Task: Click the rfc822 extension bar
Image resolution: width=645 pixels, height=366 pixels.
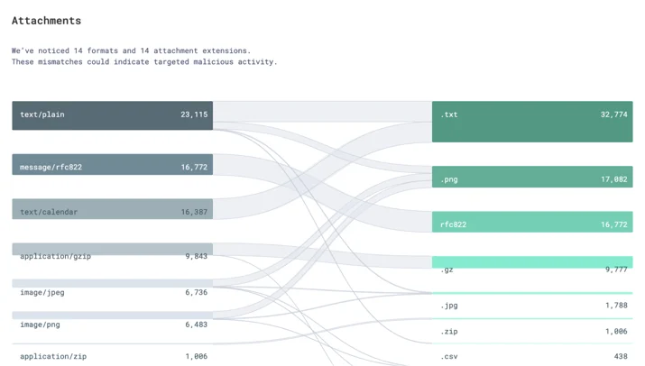Action: coord(532,222)
